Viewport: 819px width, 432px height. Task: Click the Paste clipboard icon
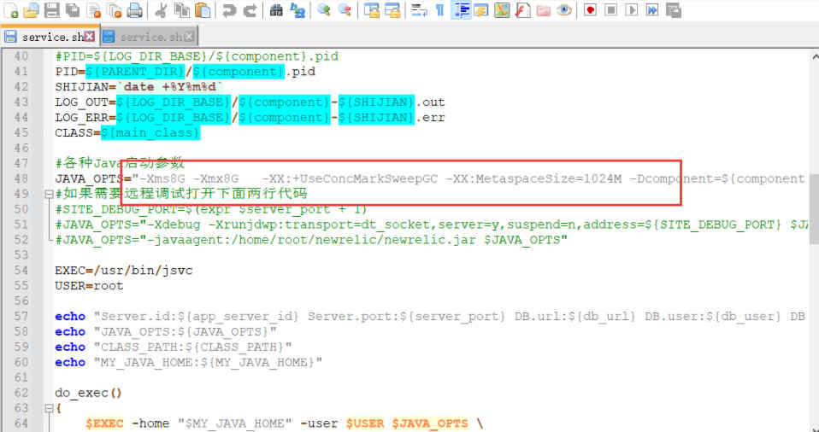203,10
